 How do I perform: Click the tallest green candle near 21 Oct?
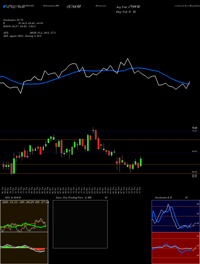tap(88, 142)
